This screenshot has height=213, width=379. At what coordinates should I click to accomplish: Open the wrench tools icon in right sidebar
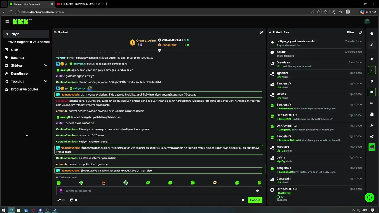tap(372, 125)
